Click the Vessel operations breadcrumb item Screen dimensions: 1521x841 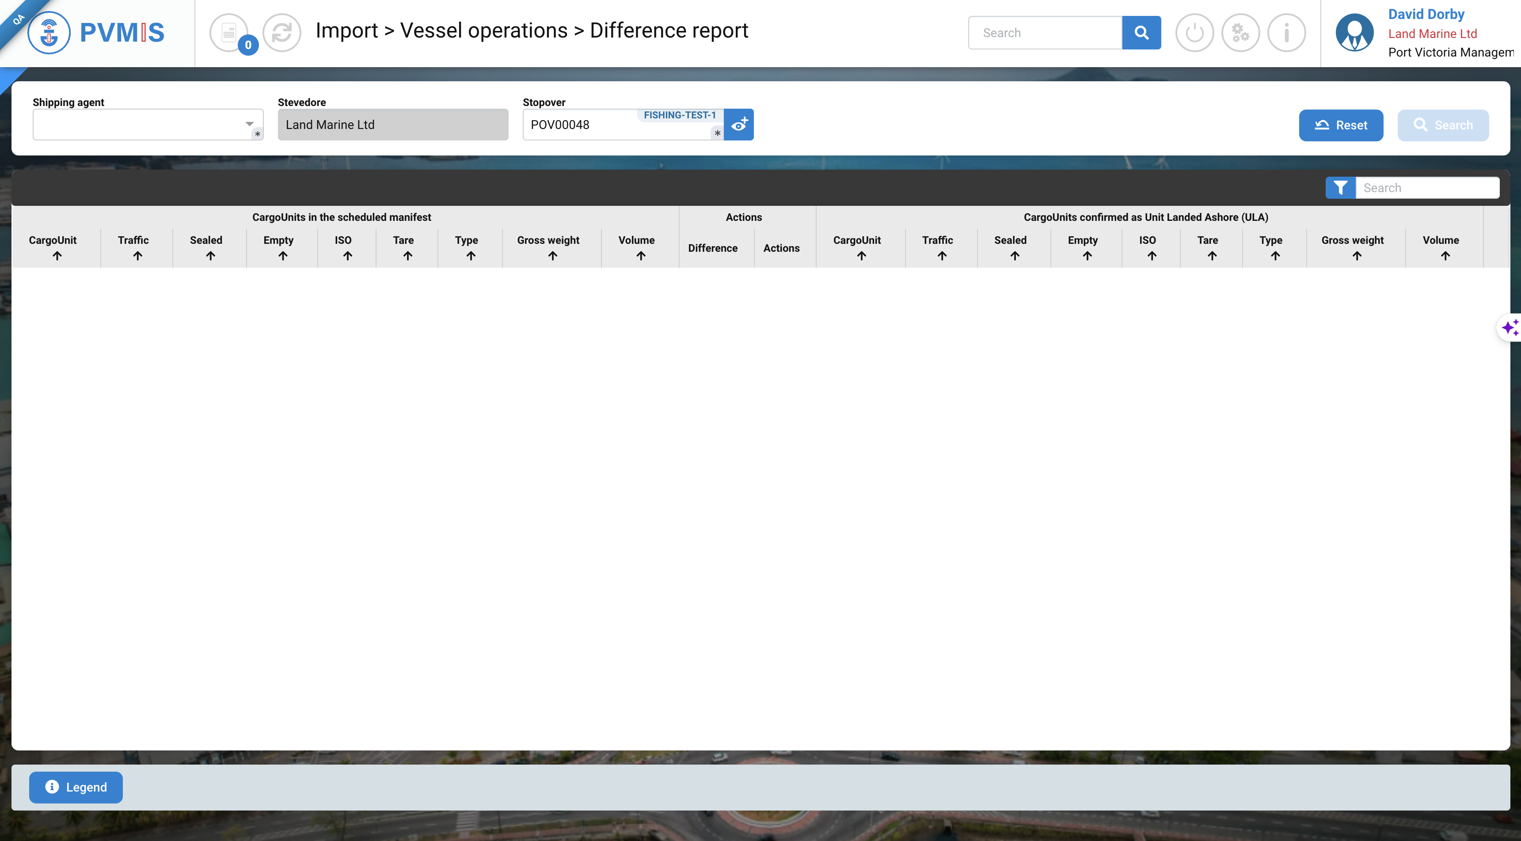tap(483, 30)
